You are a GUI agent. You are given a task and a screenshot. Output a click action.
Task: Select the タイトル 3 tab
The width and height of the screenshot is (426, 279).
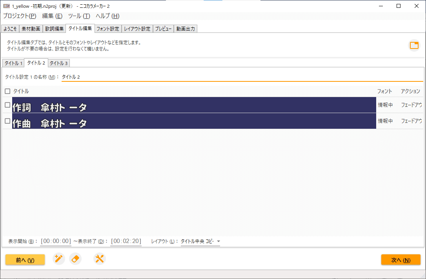[x=58, y=63]
